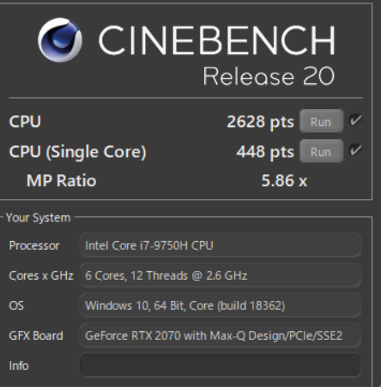The height and width of the screenshot is (387, 381).
Task: Click the 5.86 x ratio value
Action: pos(284,181)
